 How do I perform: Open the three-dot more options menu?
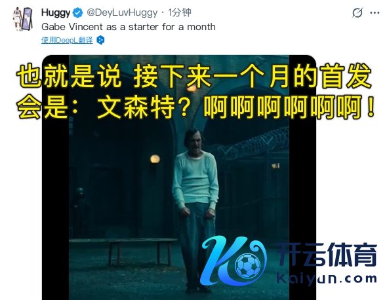pyautogui.click(x=375, y=13)
